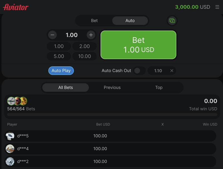The image size is (223, 169).
Task: Clear the auto cash out value
Action: point(172,71)
